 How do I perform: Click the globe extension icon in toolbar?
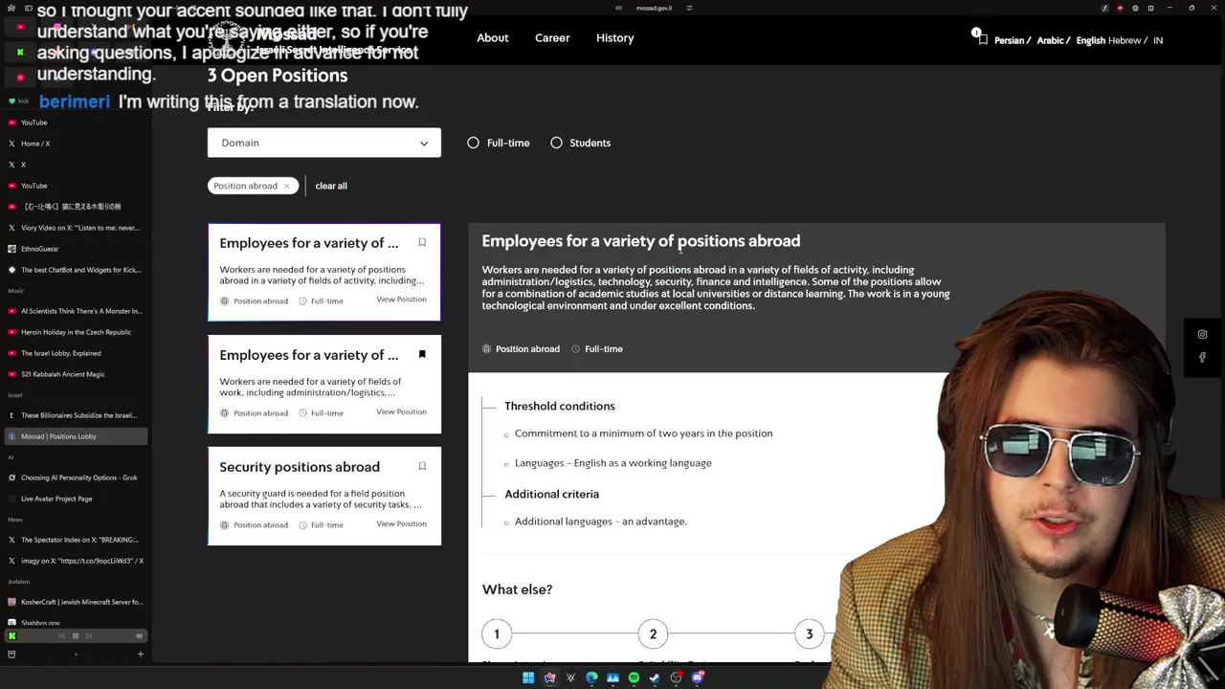1135,8
